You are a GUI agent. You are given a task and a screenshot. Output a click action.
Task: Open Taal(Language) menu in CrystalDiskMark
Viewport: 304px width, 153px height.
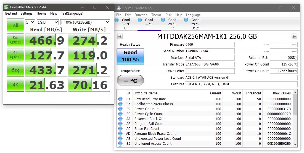point(72,13)
